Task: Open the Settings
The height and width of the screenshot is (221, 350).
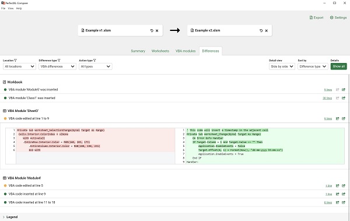Action: pos(338,17)
